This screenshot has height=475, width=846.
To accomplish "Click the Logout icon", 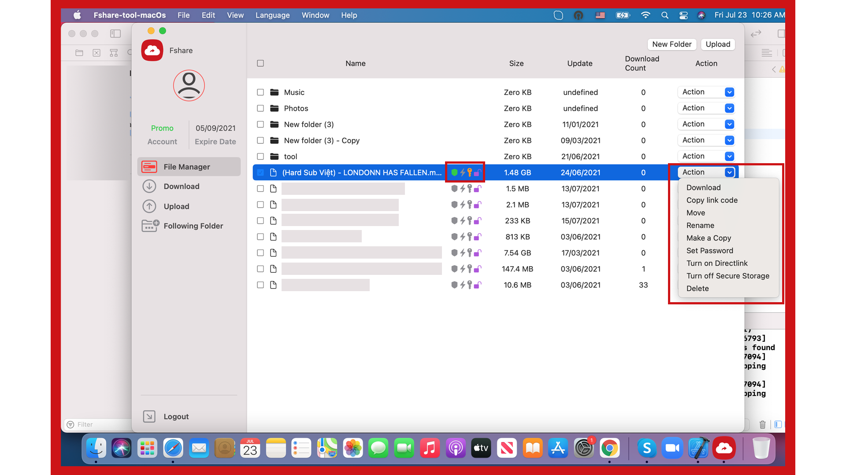I will (x=149, y=417).
